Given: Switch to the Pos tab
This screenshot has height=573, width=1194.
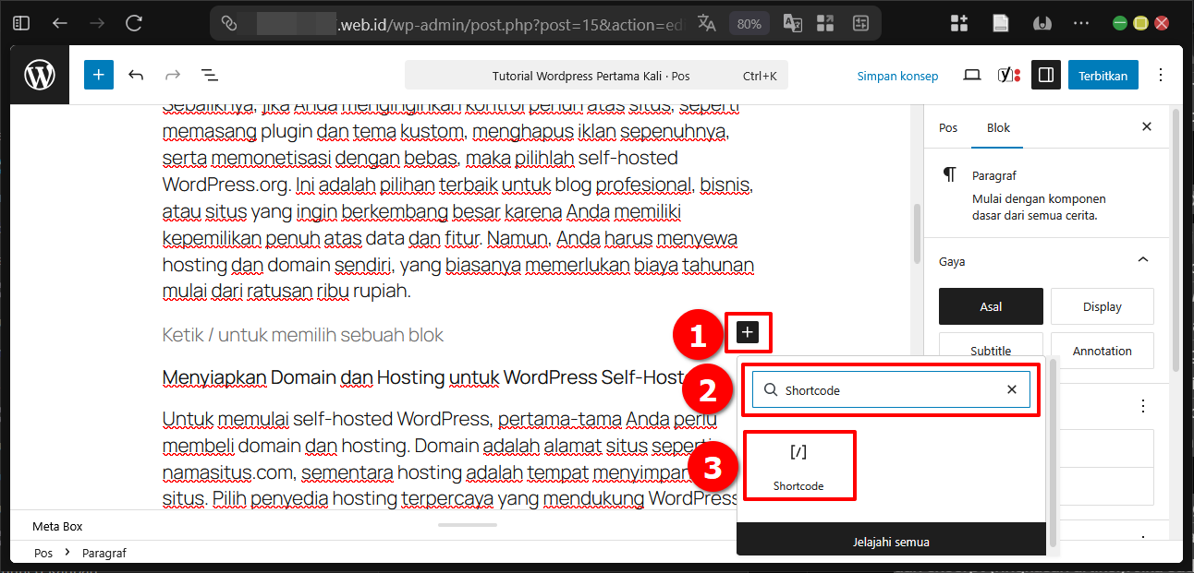Looking at the screenshot, I should tap(948, 127).
